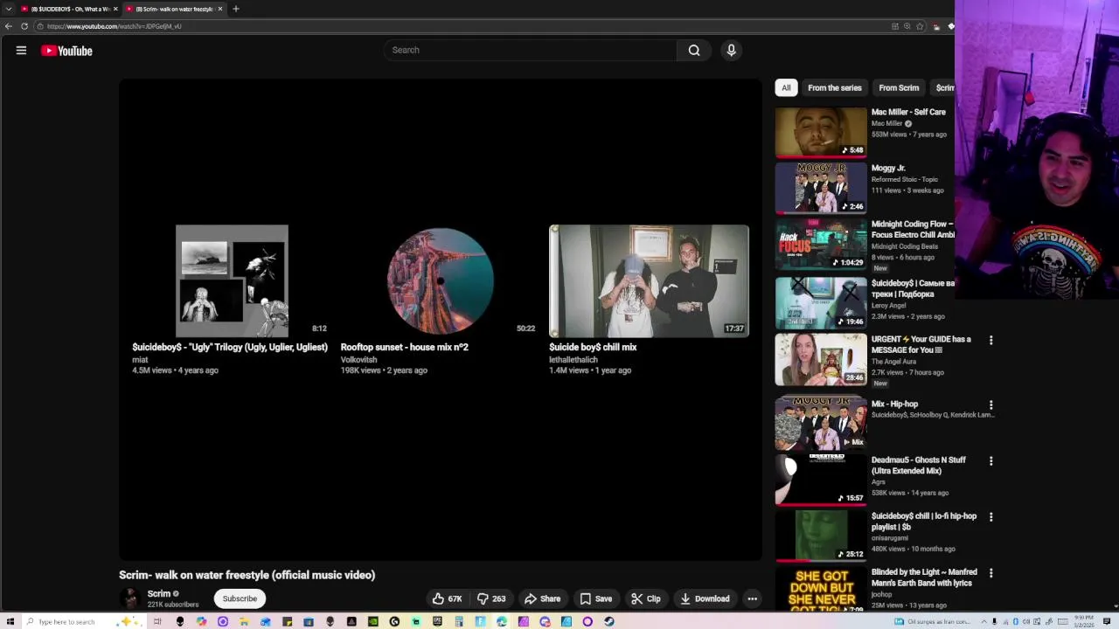
Task: Save the video to a playlist
Action: (x=595, y=598)
